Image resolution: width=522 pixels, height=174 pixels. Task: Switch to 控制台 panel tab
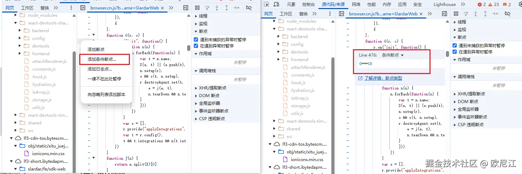point(308,5)
